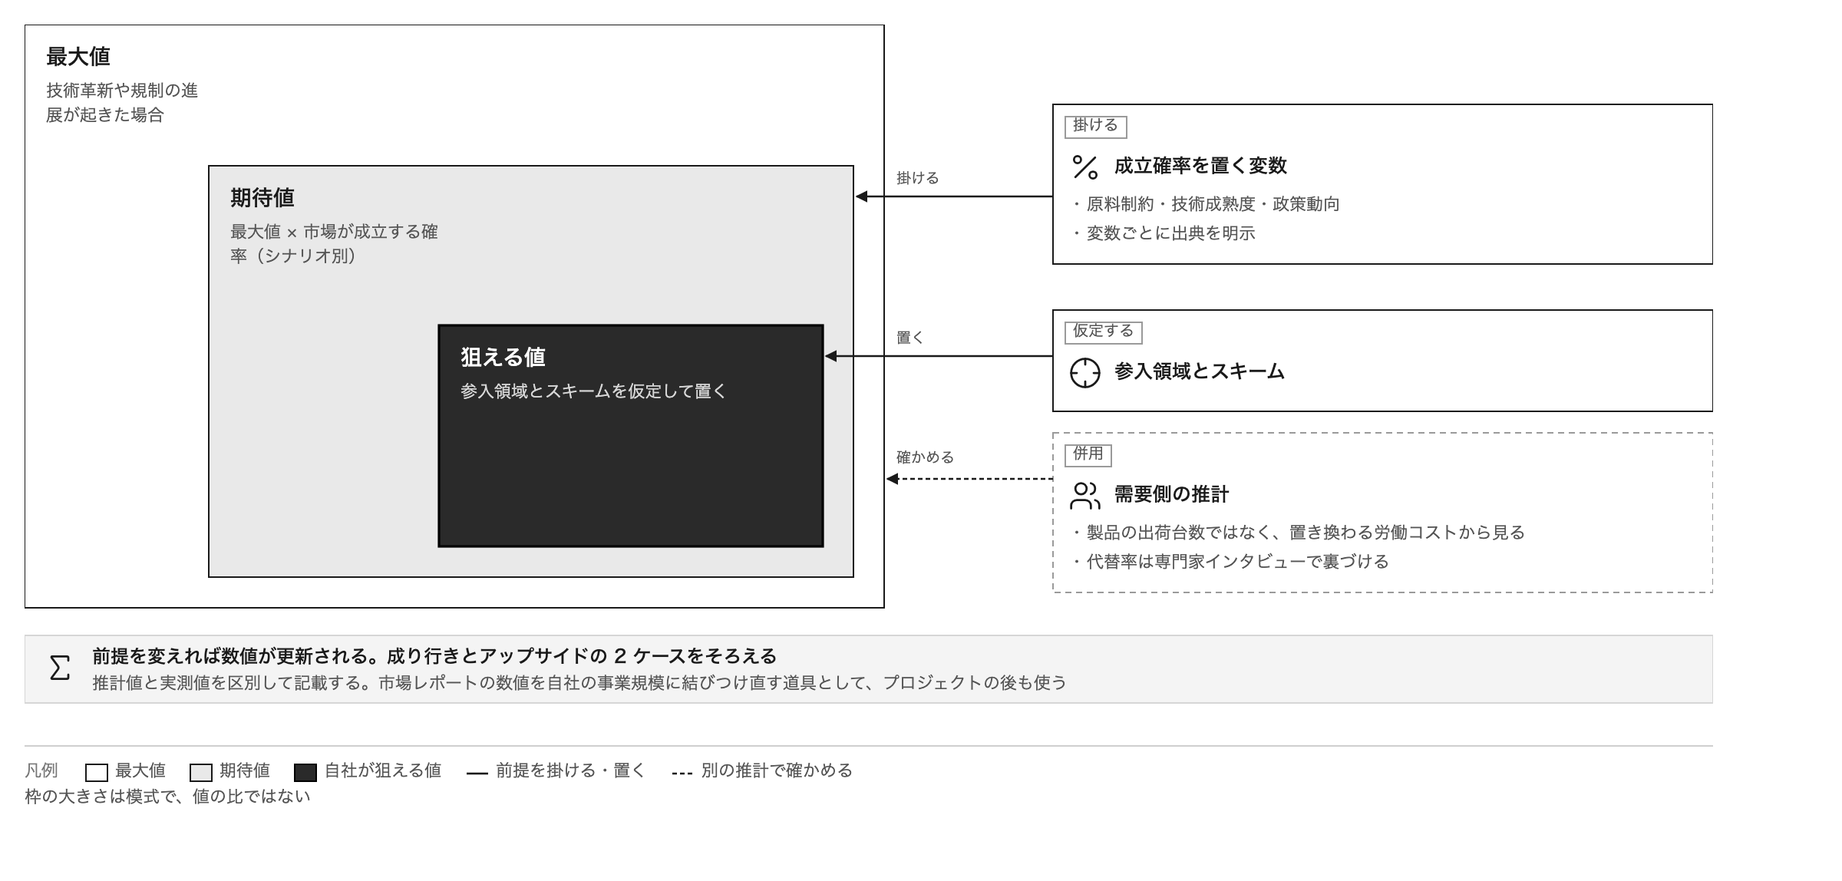
Task: Click the crosshair target icon beside 参入領域とスキーム
Action: tap(1085, 373)
